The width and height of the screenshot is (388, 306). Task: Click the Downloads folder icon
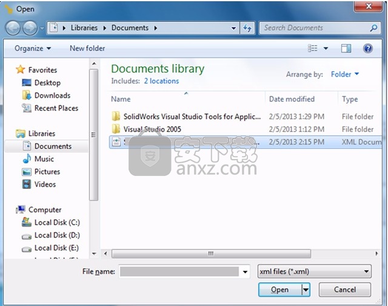[27, 96]
